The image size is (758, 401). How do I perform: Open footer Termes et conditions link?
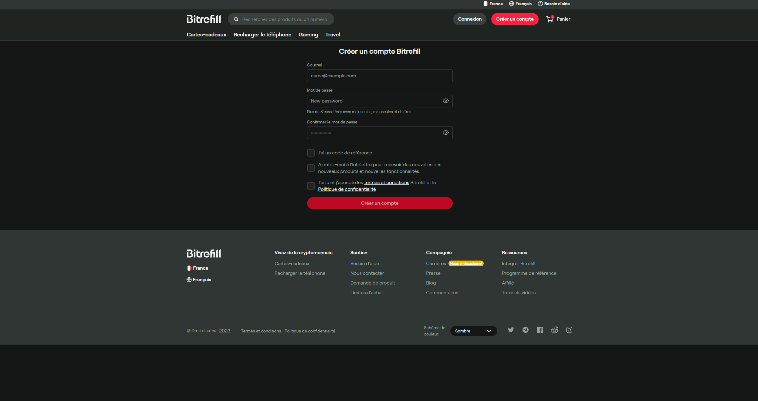click(x=261, y=331)
